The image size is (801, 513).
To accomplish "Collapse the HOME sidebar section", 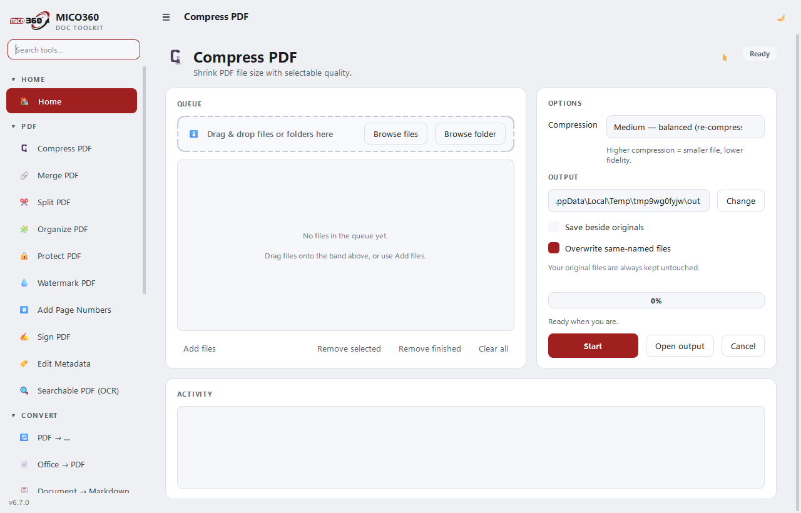I will [14, 80].
